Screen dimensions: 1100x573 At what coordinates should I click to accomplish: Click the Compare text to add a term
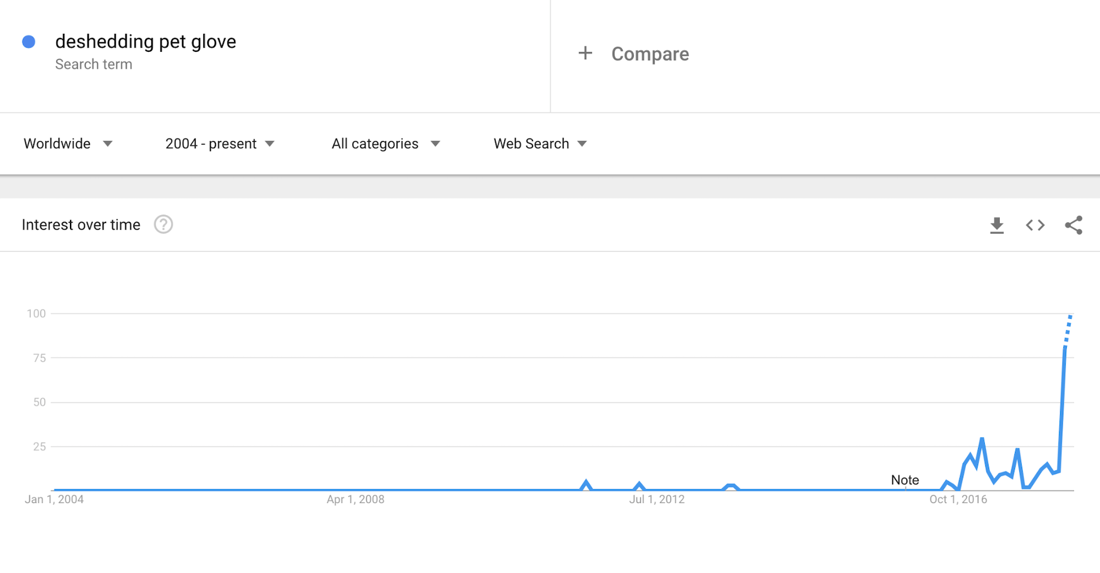tap(650, 54)
